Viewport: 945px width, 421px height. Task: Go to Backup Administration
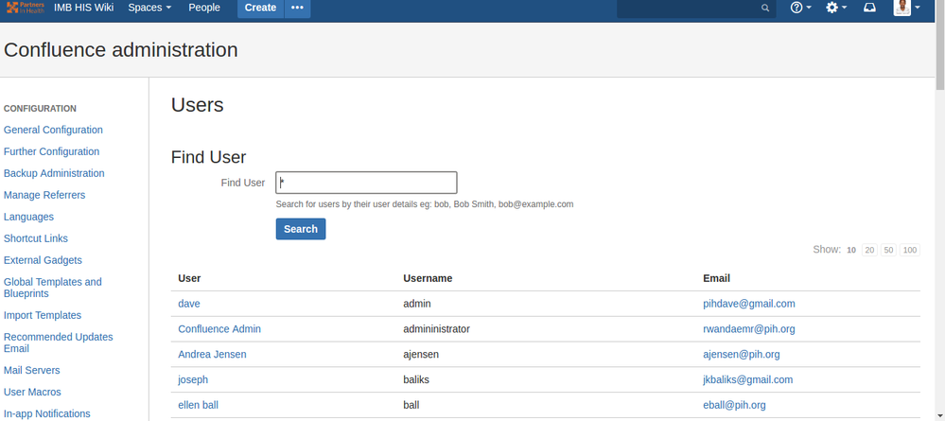(x=54, y=173)
